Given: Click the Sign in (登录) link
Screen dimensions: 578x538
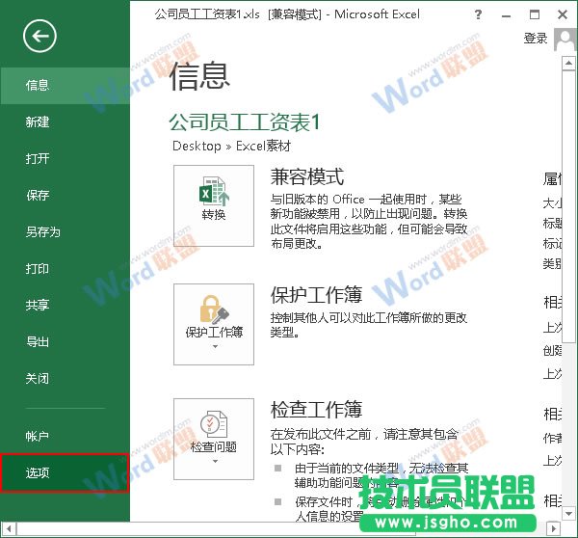Looking at the screenshot, I should tap(535, 39).
